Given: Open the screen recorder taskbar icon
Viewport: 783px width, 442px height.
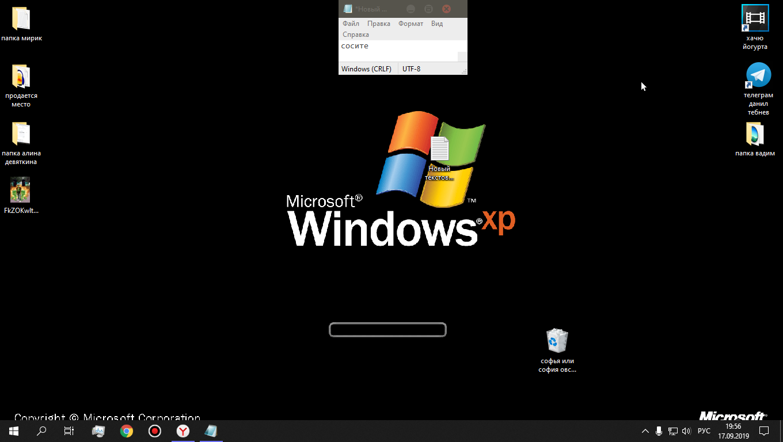Looking at the screenshot, I should coord(154,430).
